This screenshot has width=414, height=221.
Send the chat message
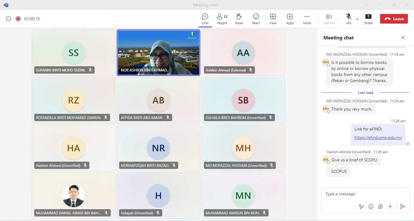(x=402, y=206)
